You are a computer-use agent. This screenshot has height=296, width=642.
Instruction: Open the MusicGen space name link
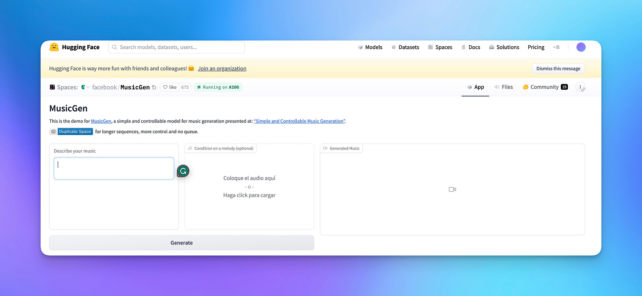(135, 87)
